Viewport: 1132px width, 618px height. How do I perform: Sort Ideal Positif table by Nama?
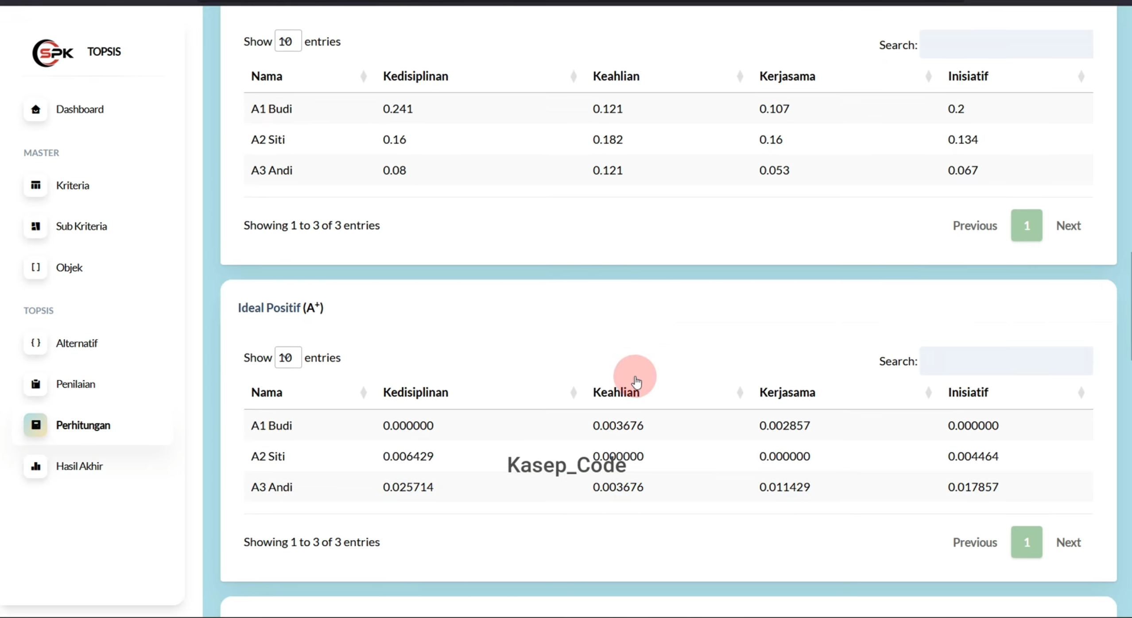pyautogui.click(x=309, y=392)
